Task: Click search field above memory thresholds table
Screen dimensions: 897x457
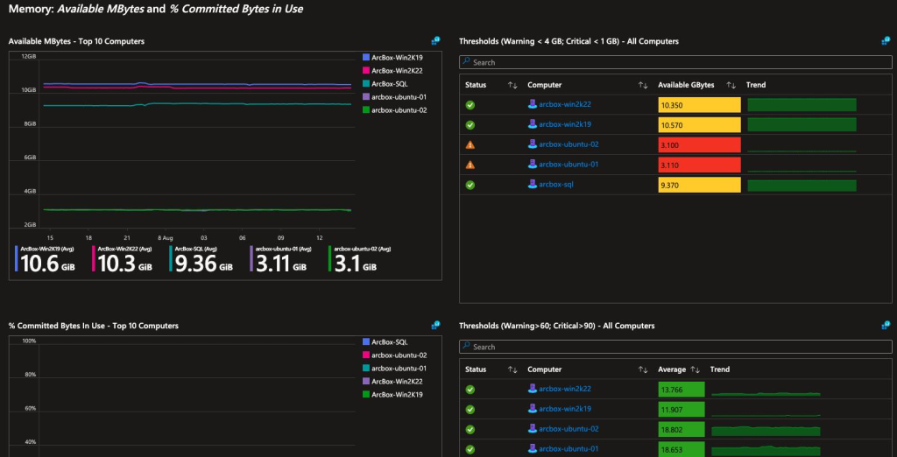Action: click(675, 62)
